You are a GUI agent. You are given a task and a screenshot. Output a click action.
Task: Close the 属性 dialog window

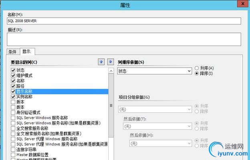click(243, 4)
